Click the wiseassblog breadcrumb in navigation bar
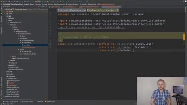187x105 pixels. click(x=59, y=4)
